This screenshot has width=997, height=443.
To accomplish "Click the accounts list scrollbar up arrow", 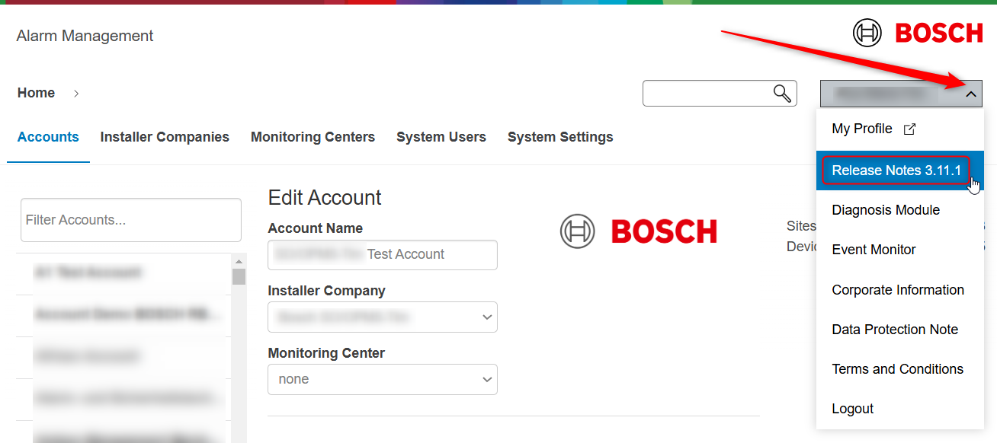I will coord(239,261).
